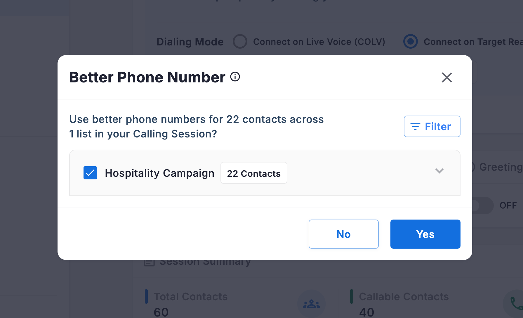Select Connect on Live Voice (COLV) radio
This screenshot has height=318, width=523.
[240, 42]
